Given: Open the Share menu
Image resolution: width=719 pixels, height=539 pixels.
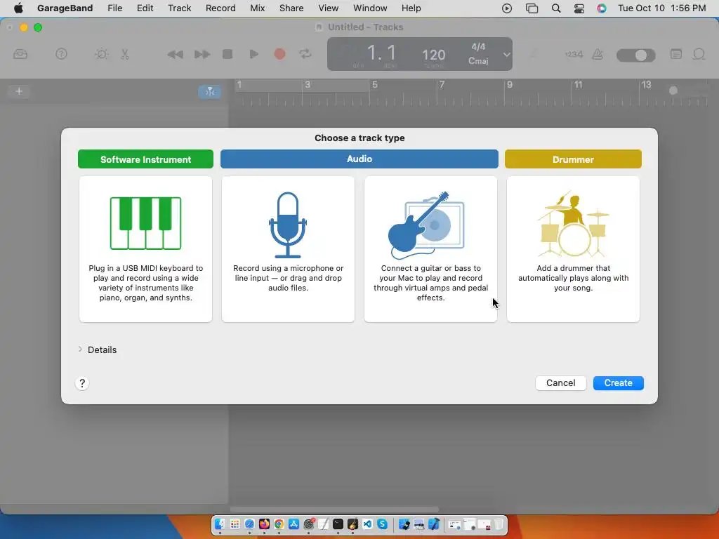Looking at the screenshot, I should 291,8.
